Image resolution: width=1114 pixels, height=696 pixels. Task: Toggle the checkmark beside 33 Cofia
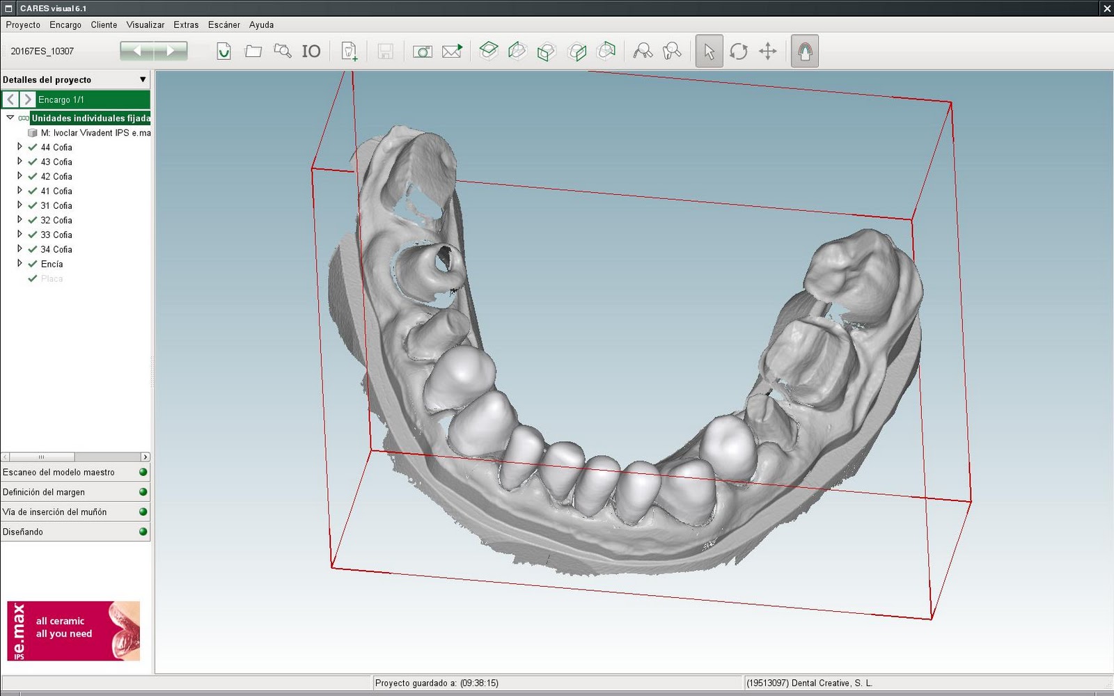coord(32,235)
